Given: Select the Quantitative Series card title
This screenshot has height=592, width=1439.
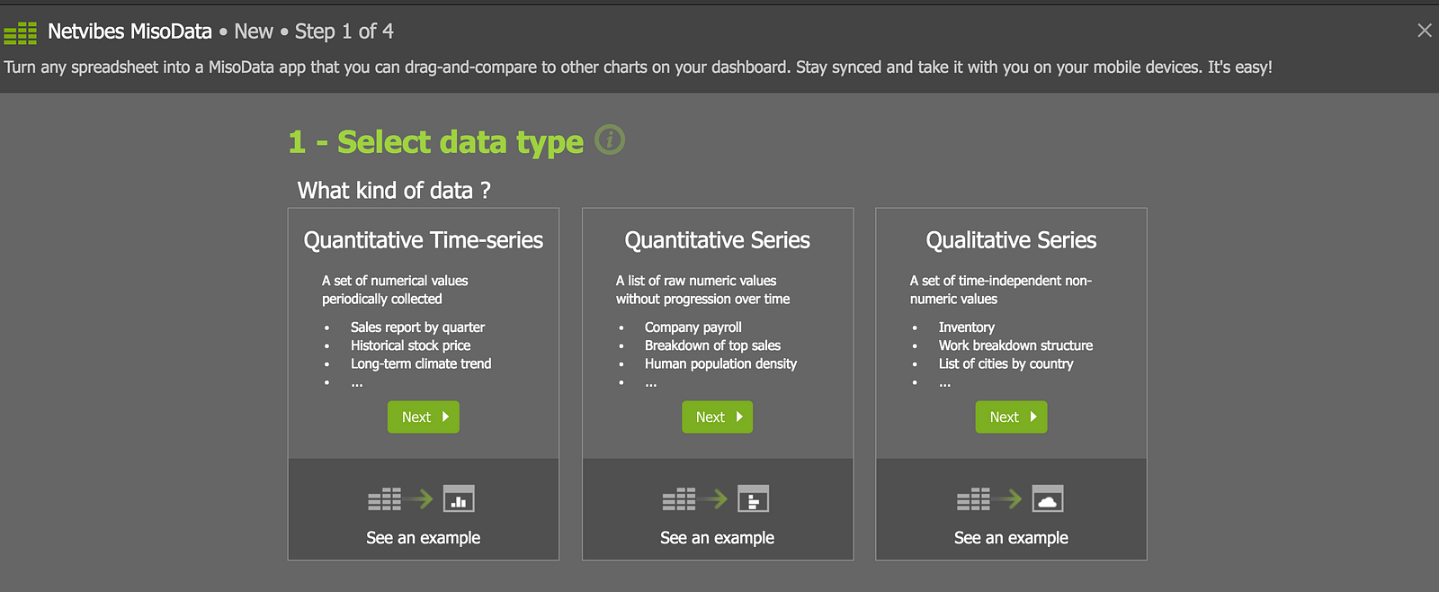Looking at the screenshot, I should [x=718, y=240].
